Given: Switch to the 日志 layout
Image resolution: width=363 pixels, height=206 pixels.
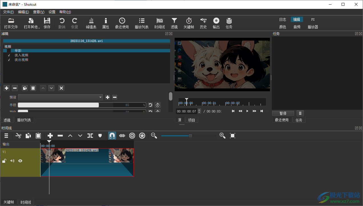Looking at the screenshot, I should pyautogui.click(x=283, y=19).
